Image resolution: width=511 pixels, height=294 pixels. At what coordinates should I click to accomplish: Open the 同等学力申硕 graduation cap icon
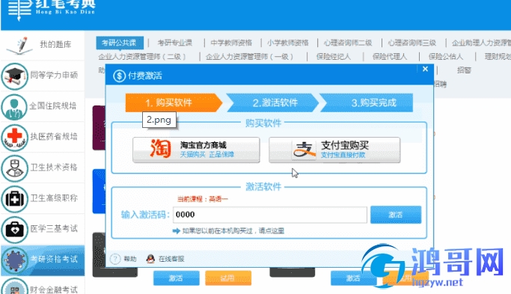14,76
